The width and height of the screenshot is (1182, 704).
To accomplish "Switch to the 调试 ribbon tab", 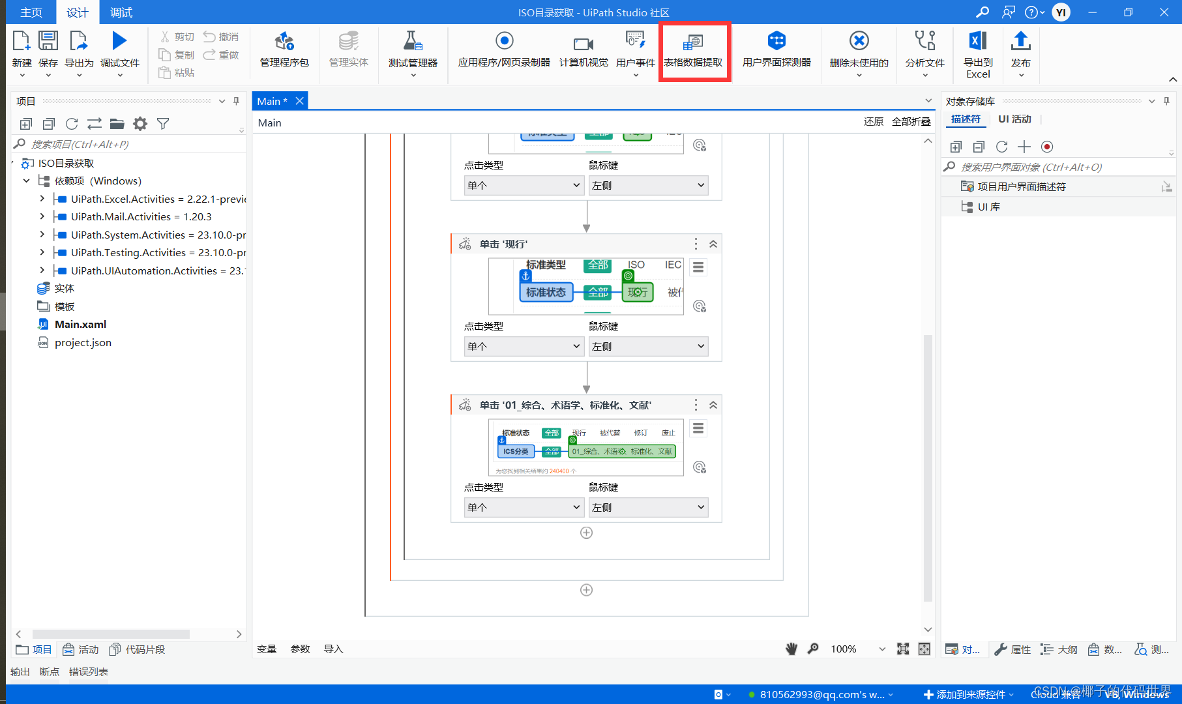I will 121,12.
